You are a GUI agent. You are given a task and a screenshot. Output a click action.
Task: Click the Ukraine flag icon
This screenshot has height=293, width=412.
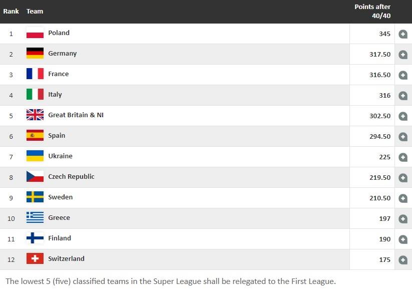point(35,156)
